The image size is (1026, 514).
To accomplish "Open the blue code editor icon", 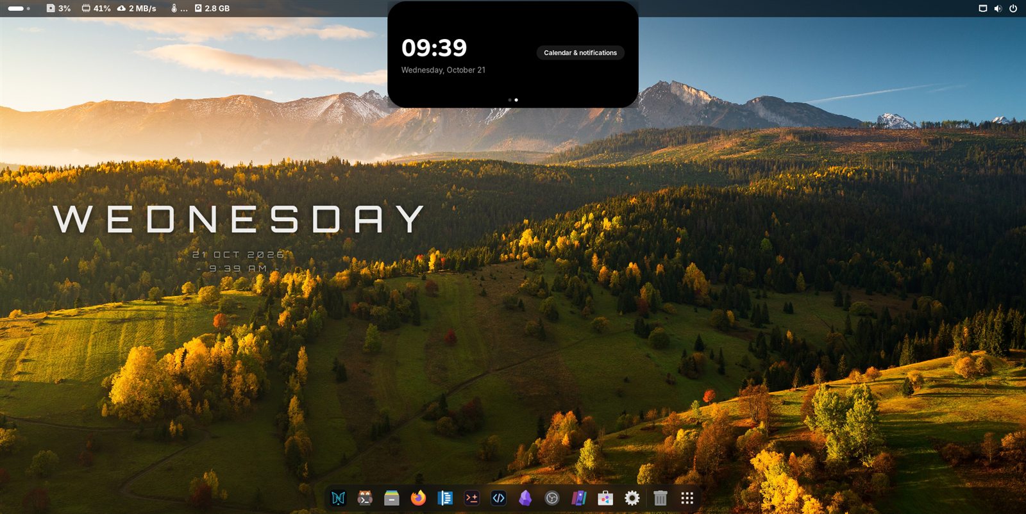I will click(498, 498).
